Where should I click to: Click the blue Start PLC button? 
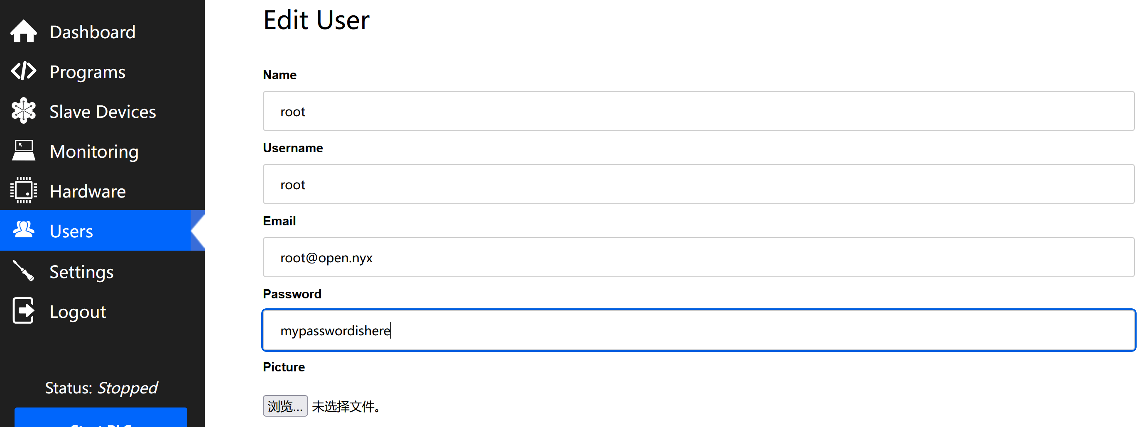click(100, 418)
